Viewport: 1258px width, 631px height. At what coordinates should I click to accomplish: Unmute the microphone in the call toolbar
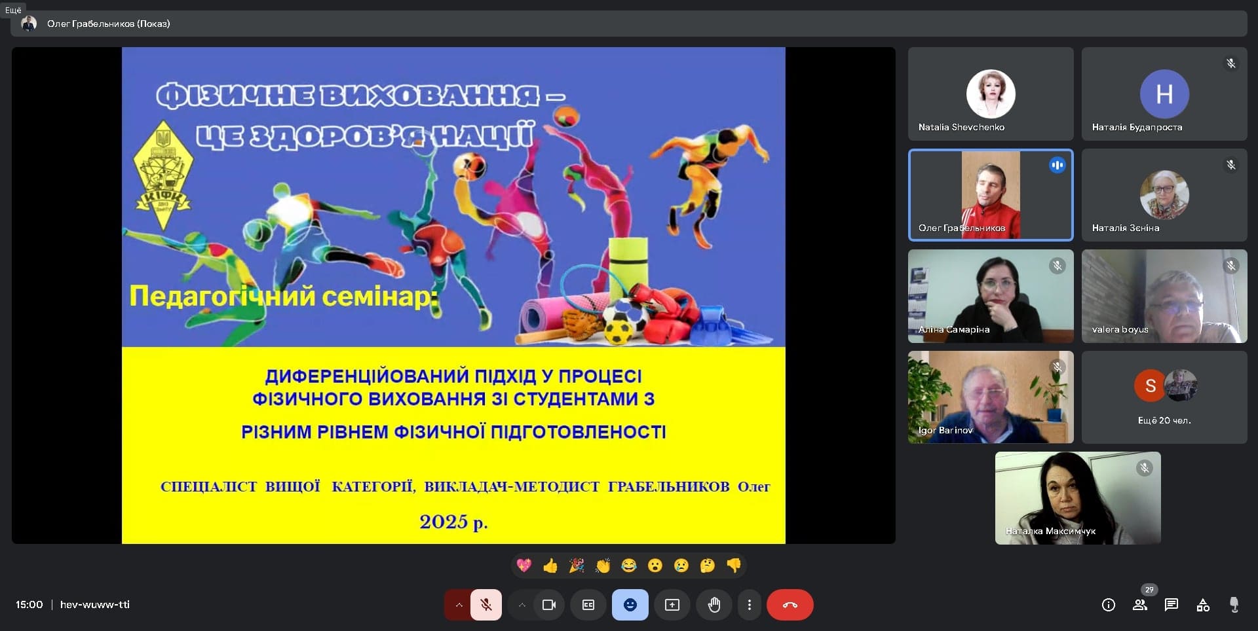click(486, 605)
